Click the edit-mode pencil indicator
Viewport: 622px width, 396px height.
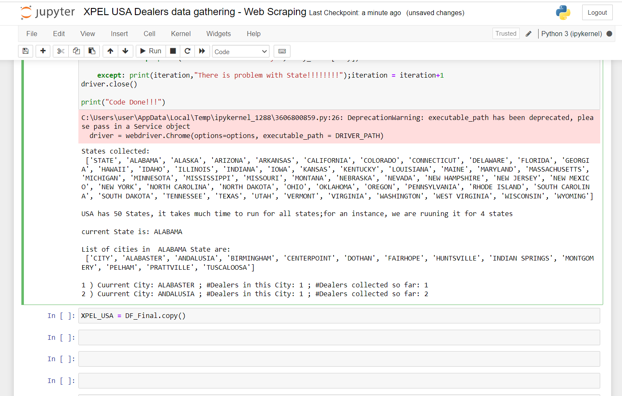click(x=529, y=34)
